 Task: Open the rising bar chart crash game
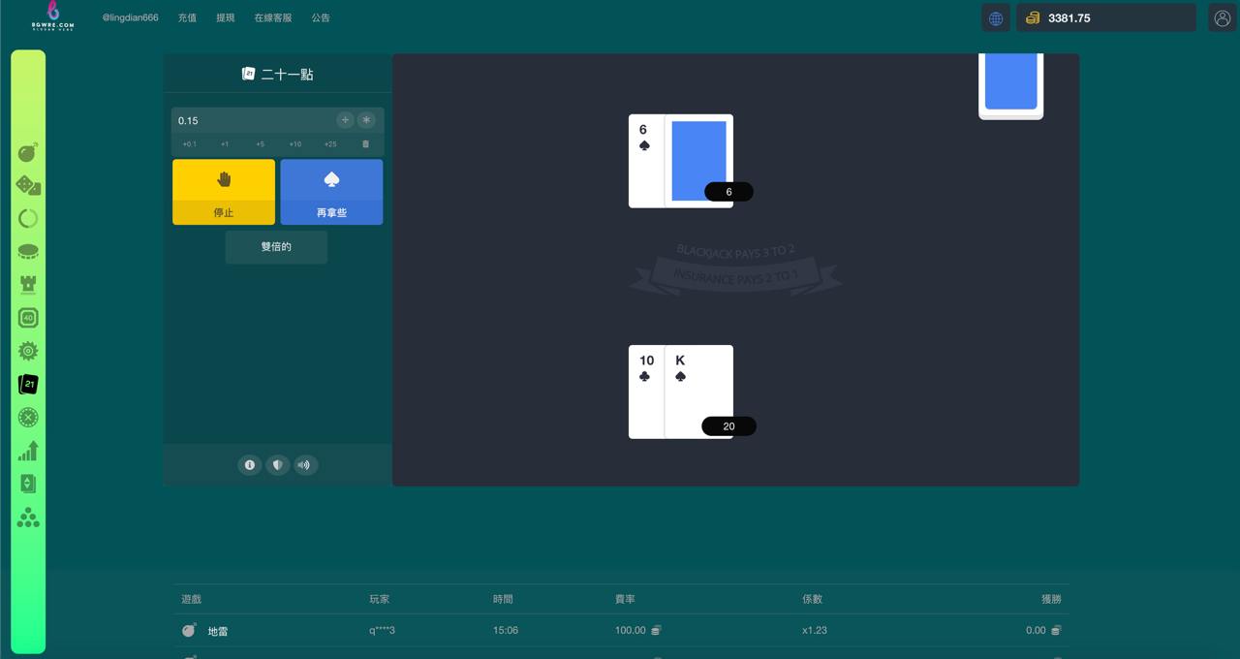point(28,451)
